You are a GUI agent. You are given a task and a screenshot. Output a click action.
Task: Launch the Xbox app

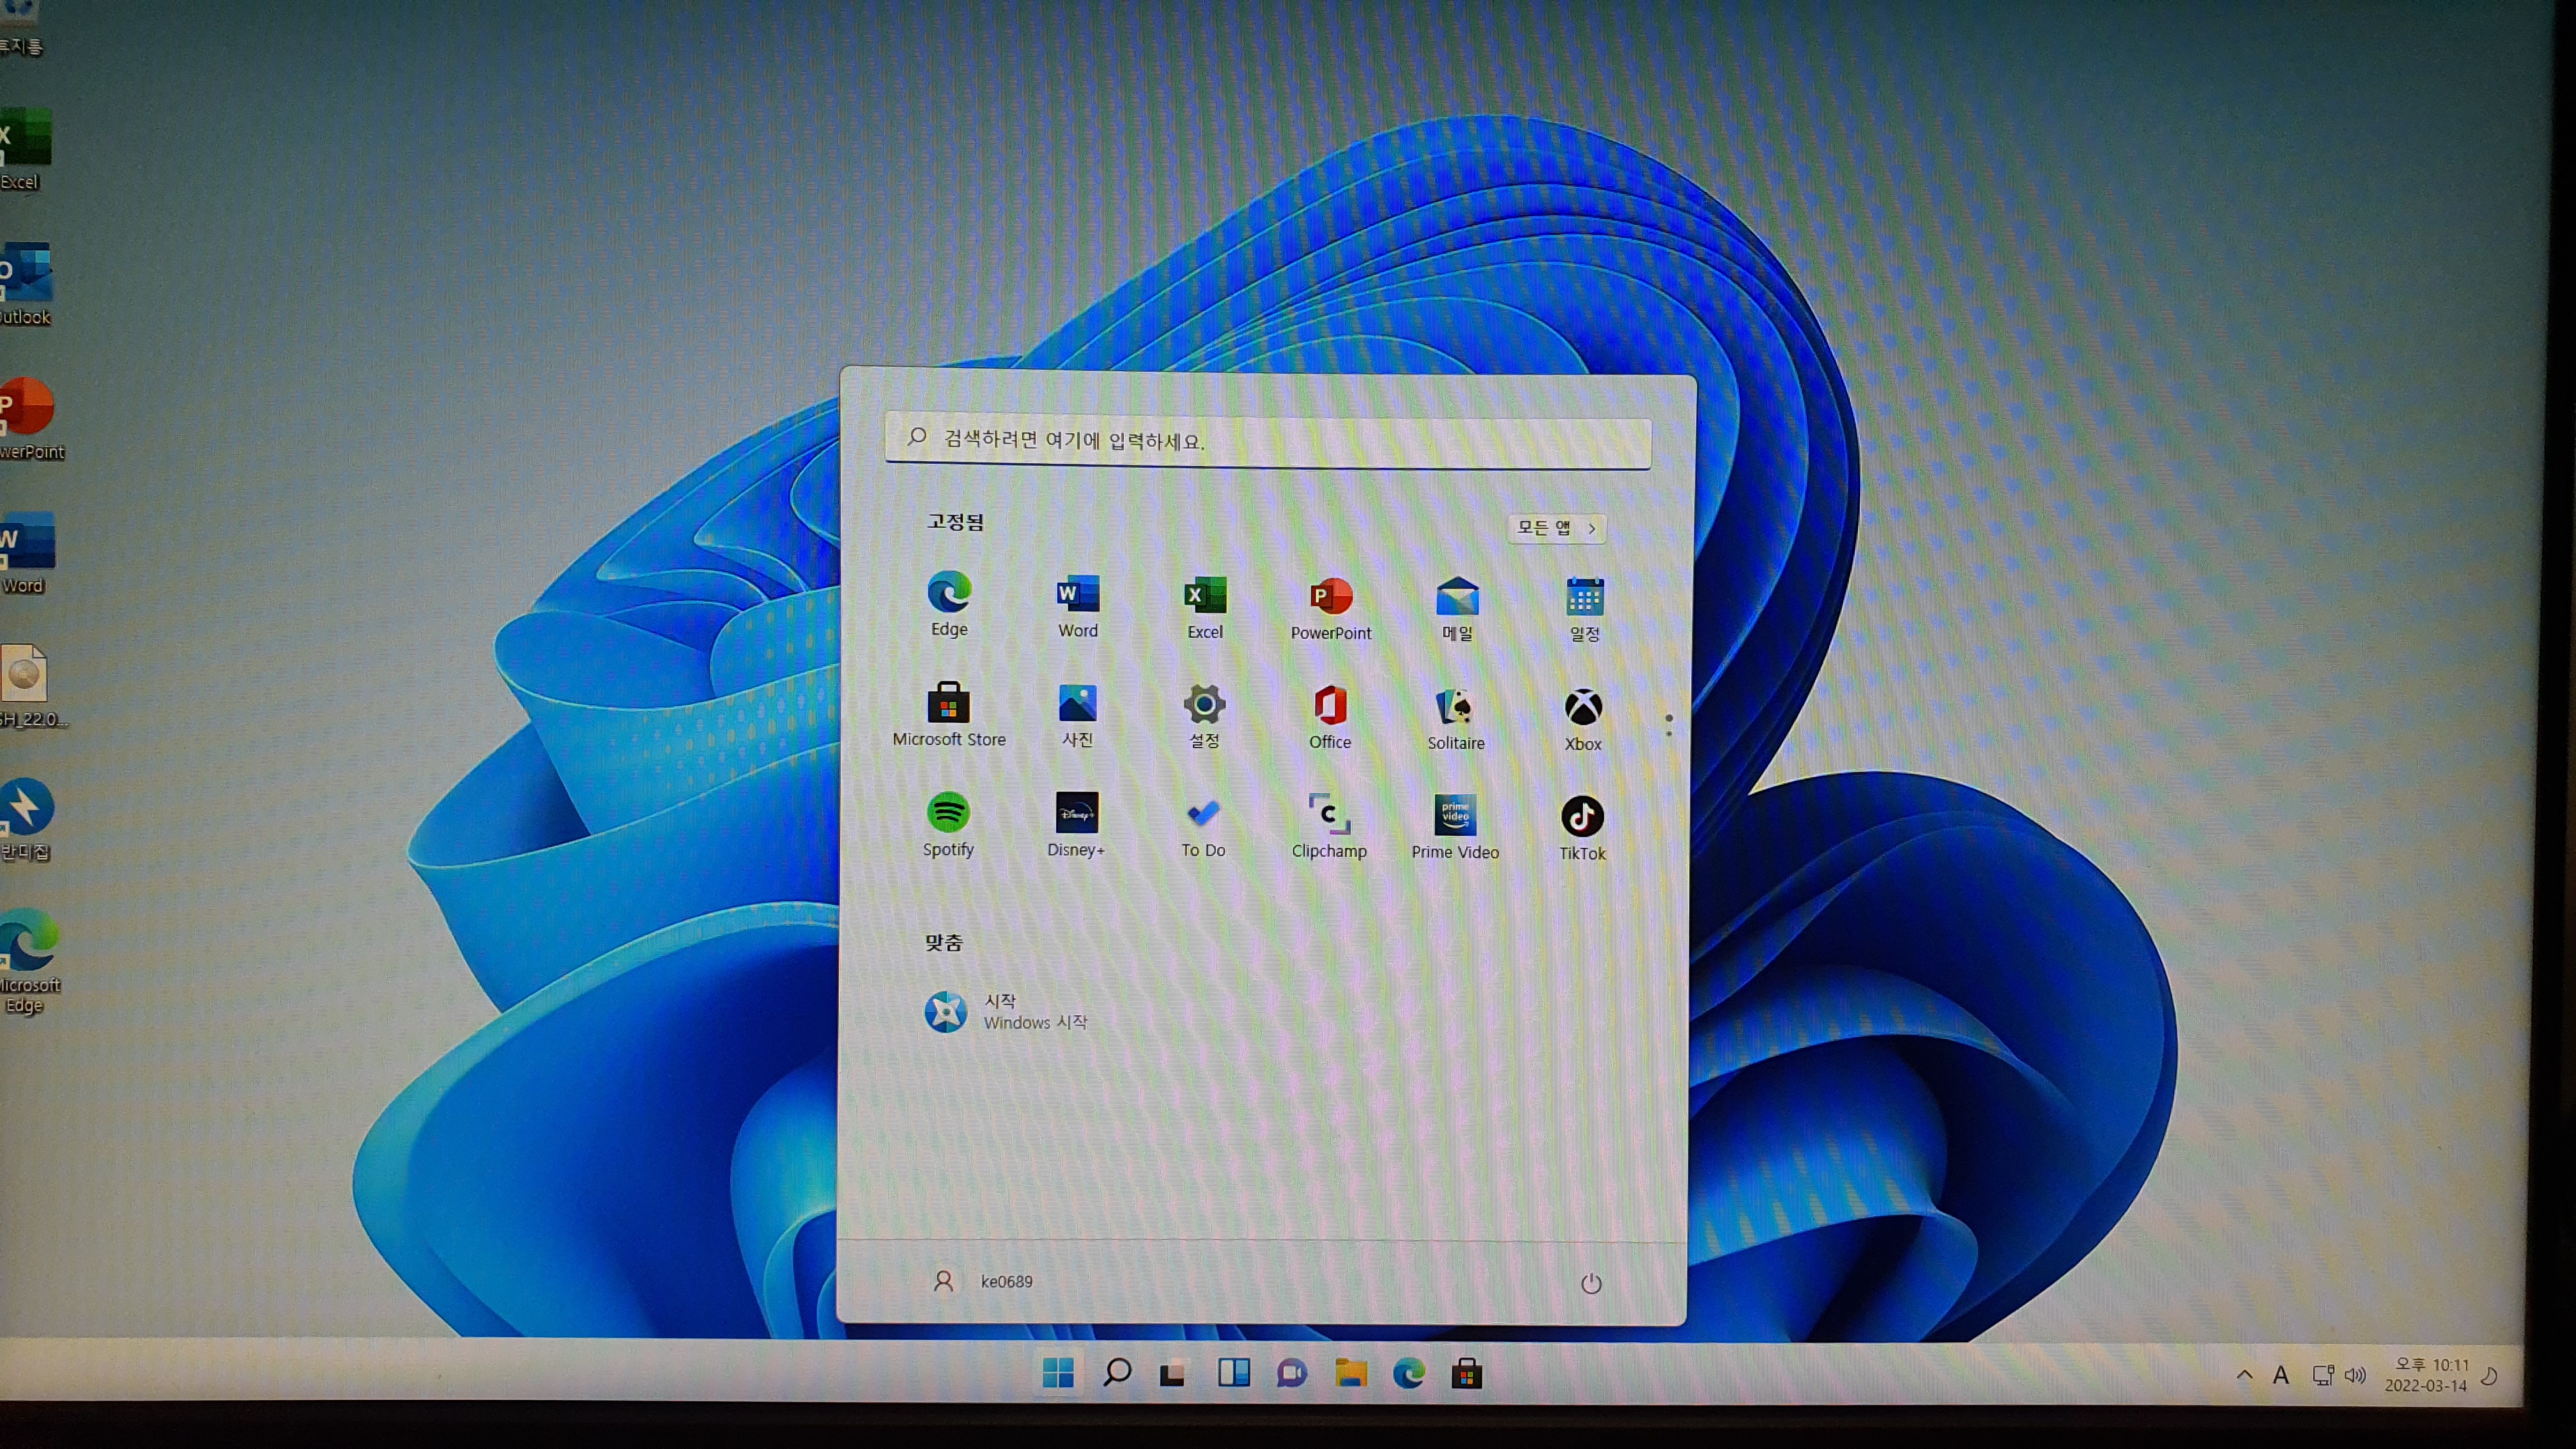[1583, 719]
